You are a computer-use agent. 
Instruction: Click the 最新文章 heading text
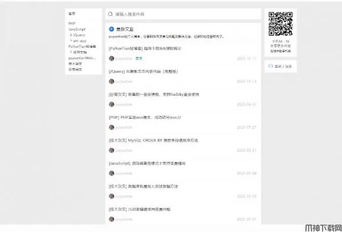[125, 29]
